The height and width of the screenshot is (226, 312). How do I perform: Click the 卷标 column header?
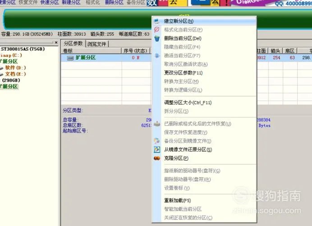point(91,51)
